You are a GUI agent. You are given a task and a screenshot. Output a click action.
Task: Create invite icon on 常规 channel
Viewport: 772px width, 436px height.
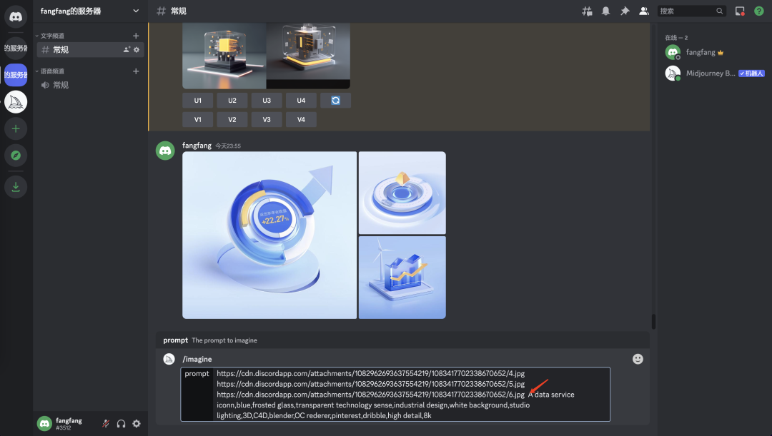[127, 50]
